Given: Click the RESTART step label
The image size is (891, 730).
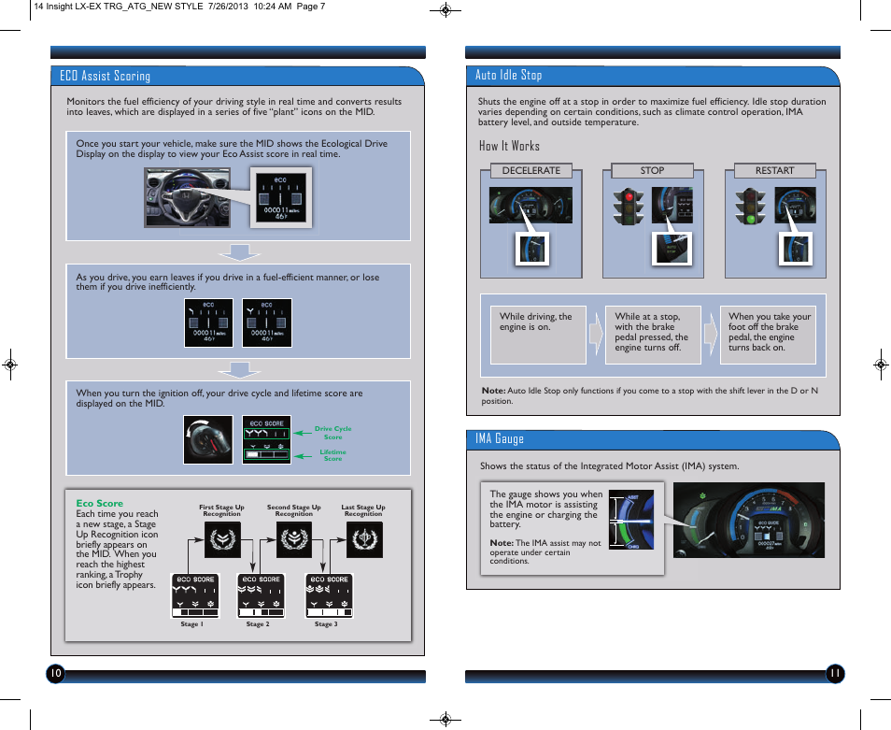Looking at the screenshot, I should pyautogui.click(x=774, y=170).
